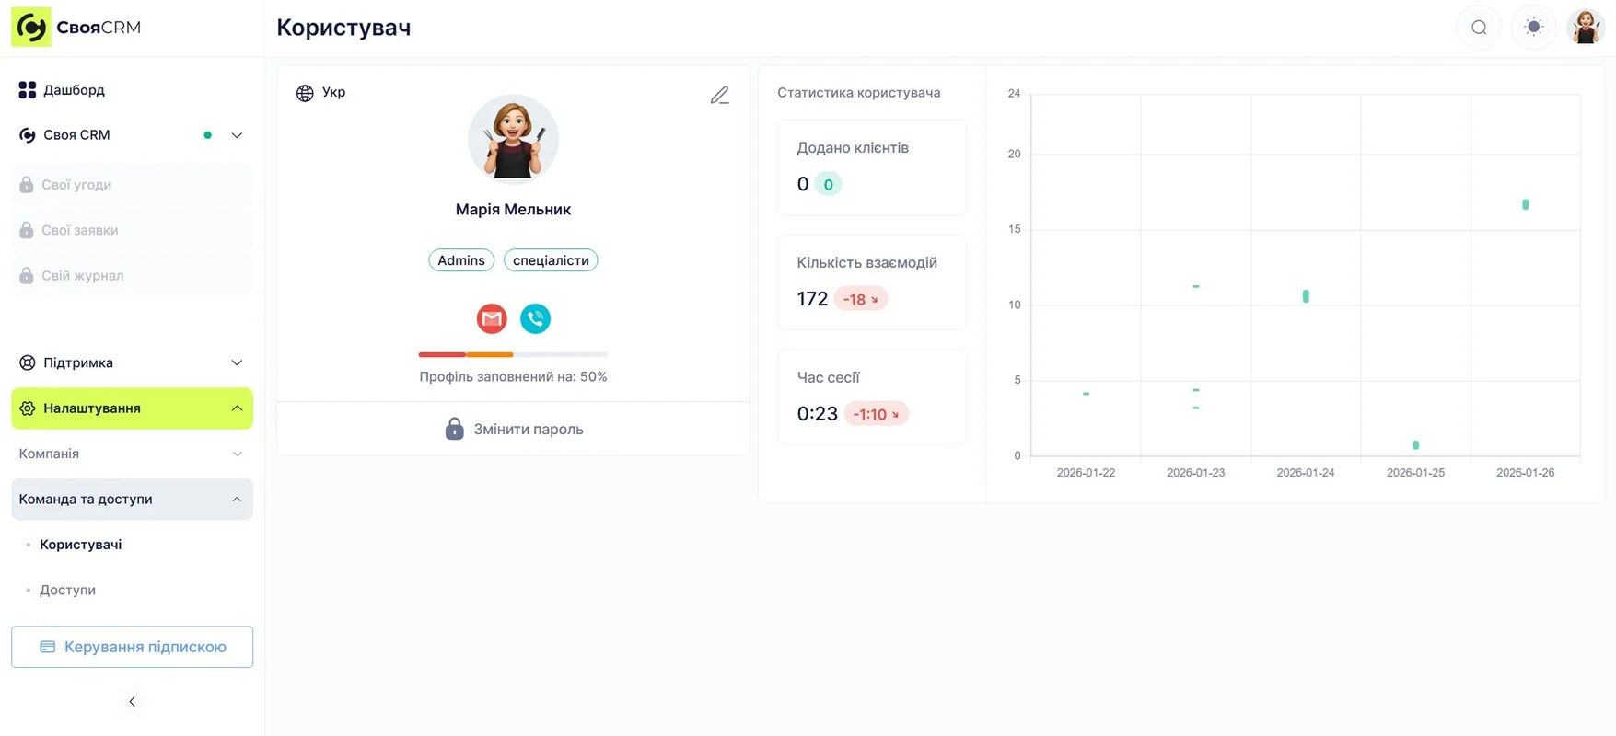Image resolution: width=1616 pixels, height=736 pixels.
Task: Open the Дашборд menu item
Action: coord(74,90)
